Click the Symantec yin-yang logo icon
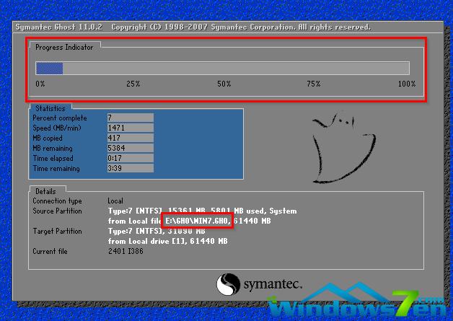This screenshot has width=453, height=321. click(228, 284)
